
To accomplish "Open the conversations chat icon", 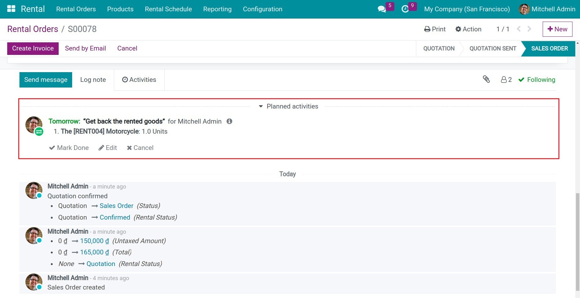I will coord(382,9).
